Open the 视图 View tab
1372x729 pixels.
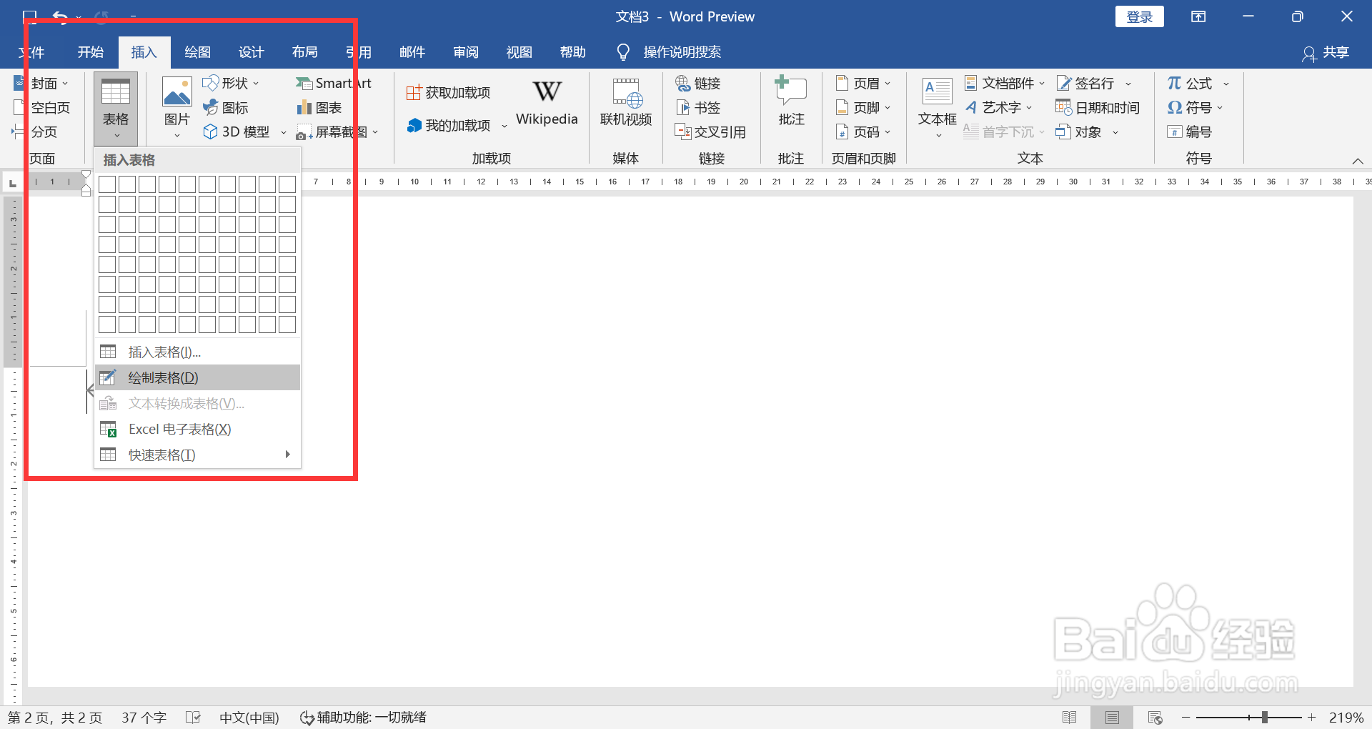519,52
